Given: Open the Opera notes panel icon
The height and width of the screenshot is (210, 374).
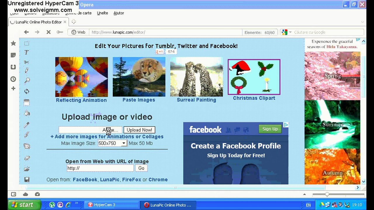Looking at the screenshot, I should 13,55.
